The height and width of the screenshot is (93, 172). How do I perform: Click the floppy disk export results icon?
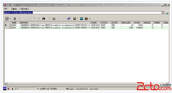pos(75,19)
